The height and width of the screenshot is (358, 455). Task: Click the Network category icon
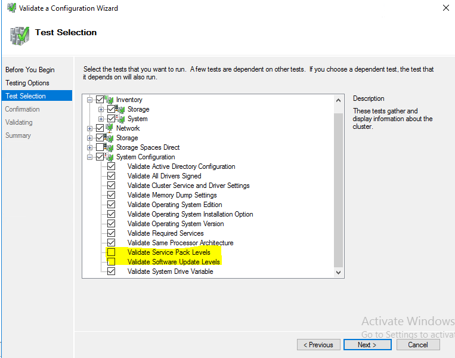[109, 128]
